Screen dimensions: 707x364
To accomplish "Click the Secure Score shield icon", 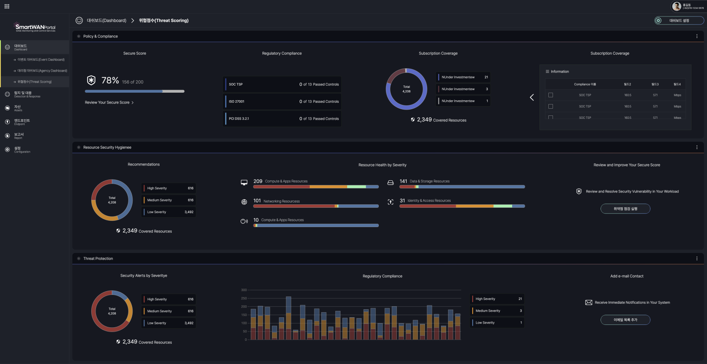I will click(x=91, y=80).
